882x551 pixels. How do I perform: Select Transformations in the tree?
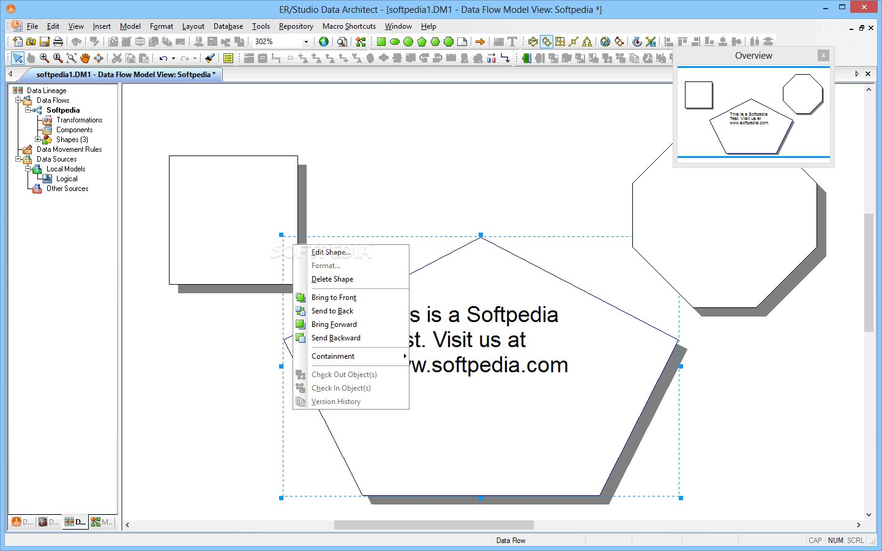click(x=80, y=120)
